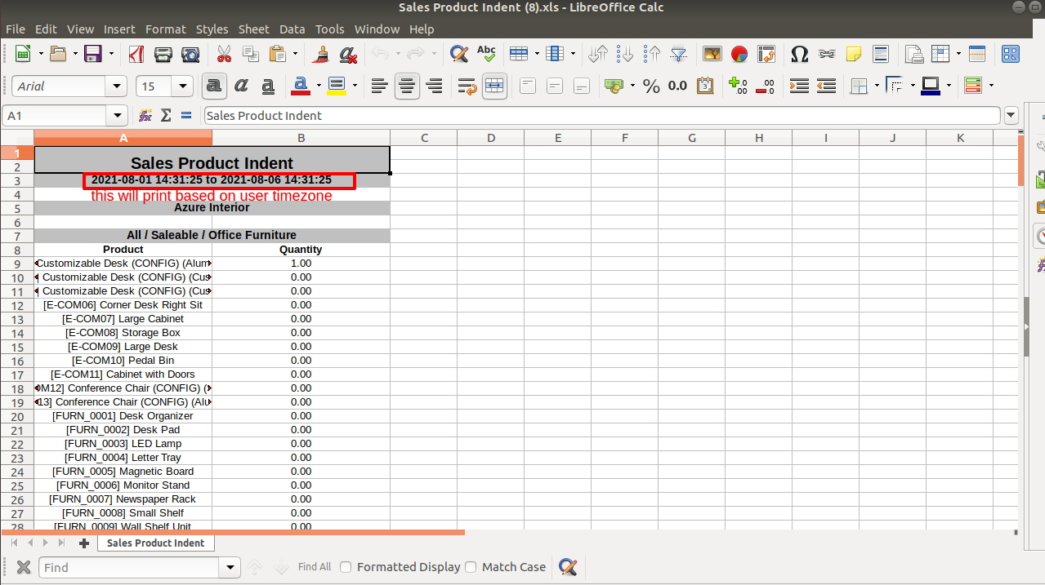Click the Function Wizard icon
The width and height of the screenshot is (1045, 585).
click(145, 116)
